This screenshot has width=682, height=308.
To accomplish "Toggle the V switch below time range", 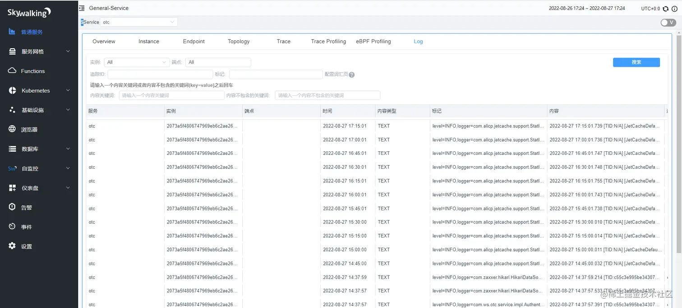I will [x=668, y=23].
